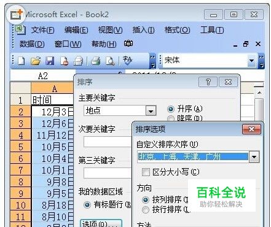Click the help question mark in the Sort dialog
This screenshot has width=271, height=227.
pyautogui.click(x=208, y=82)
